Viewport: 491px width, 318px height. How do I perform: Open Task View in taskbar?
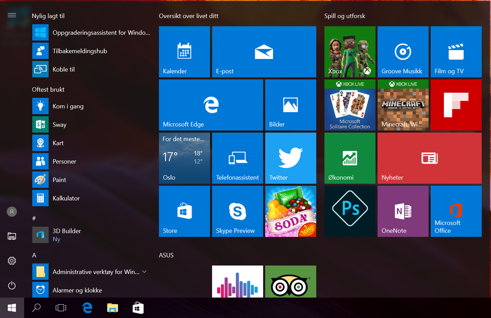pos(61,308)
